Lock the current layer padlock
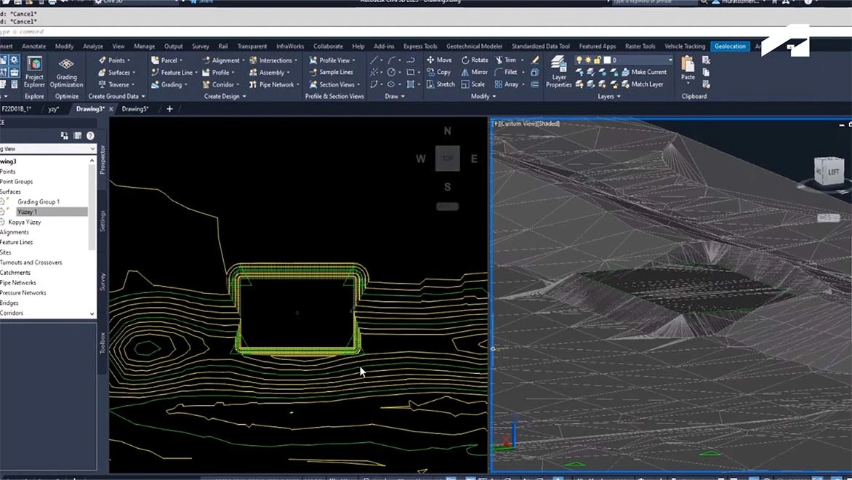Image resolution: width=852 pixels, height=480 pixels. (x=596, y=60)
